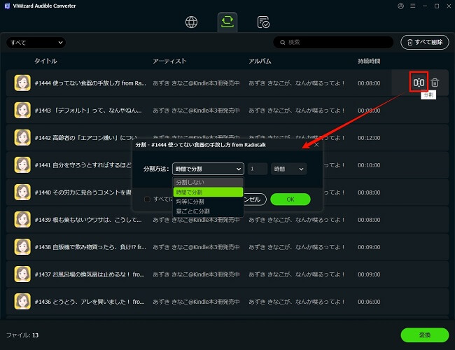Select title #1437 お風呂場の換気扇は止めるな
The image size is (455, 350).
coord(90,274)
